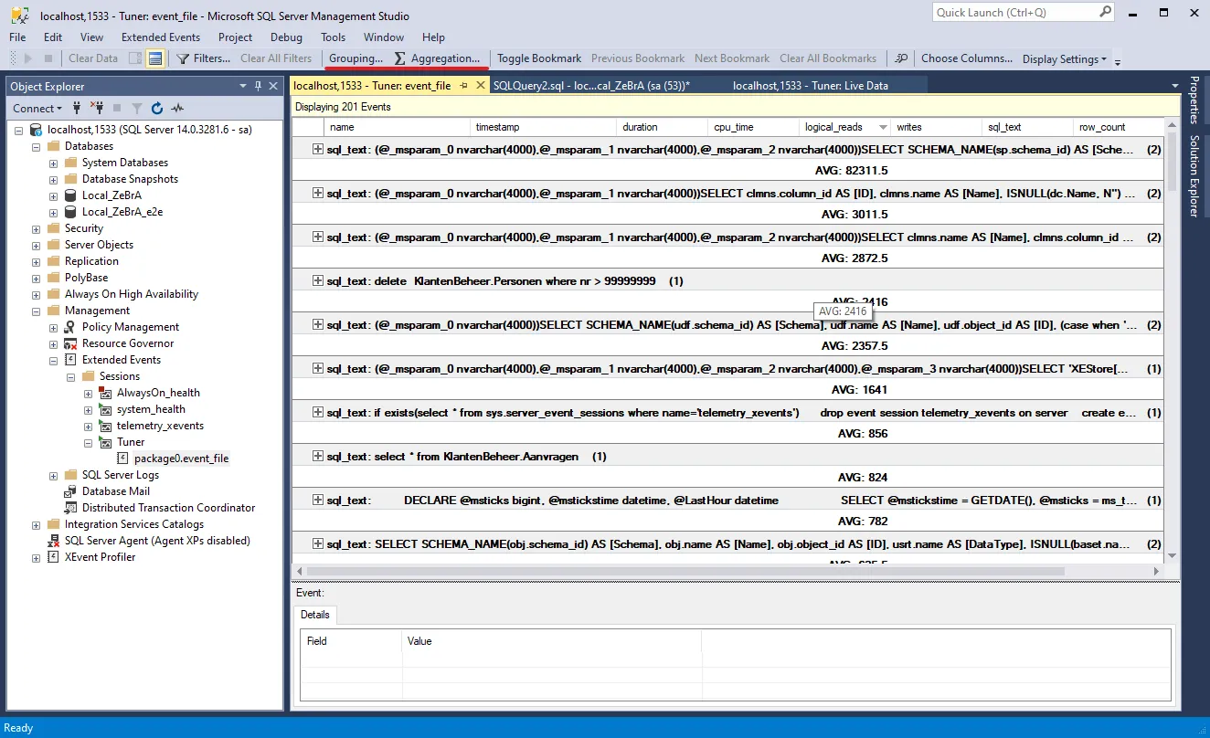Open the View menu

coord(91,37)
